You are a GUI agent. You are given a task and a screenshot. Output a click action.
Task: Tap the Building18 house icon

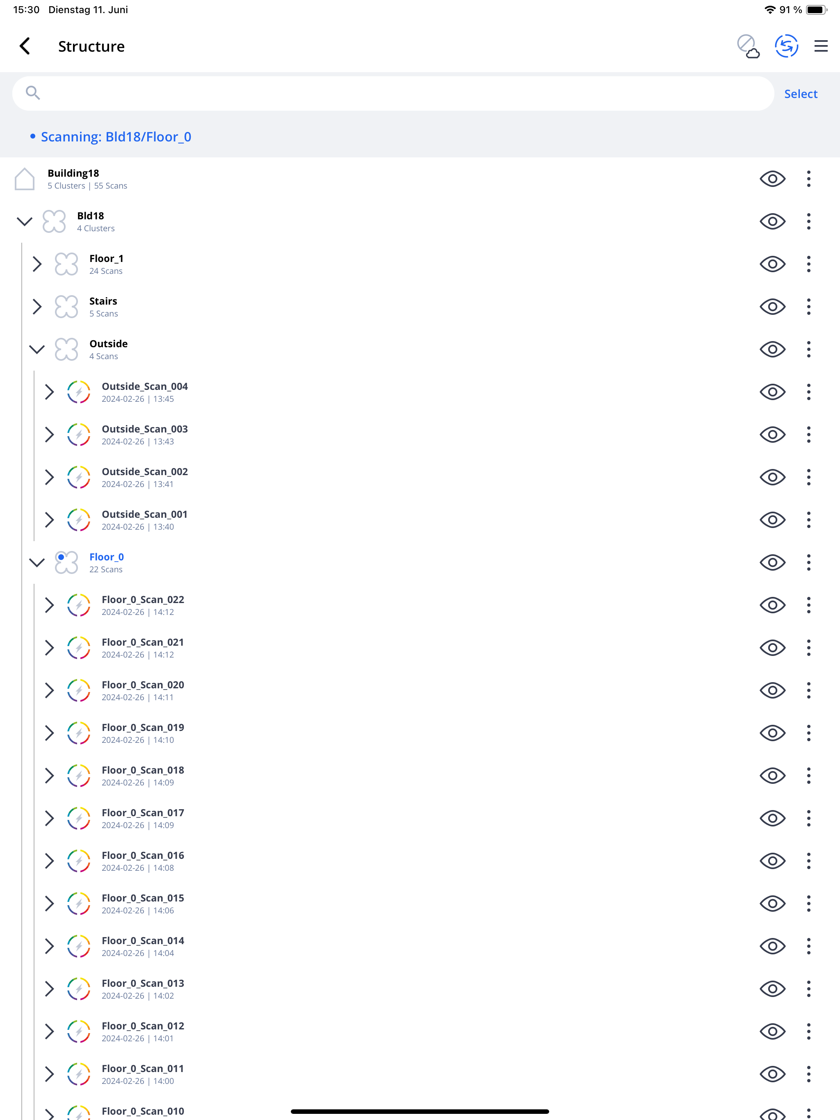(24, 179)
